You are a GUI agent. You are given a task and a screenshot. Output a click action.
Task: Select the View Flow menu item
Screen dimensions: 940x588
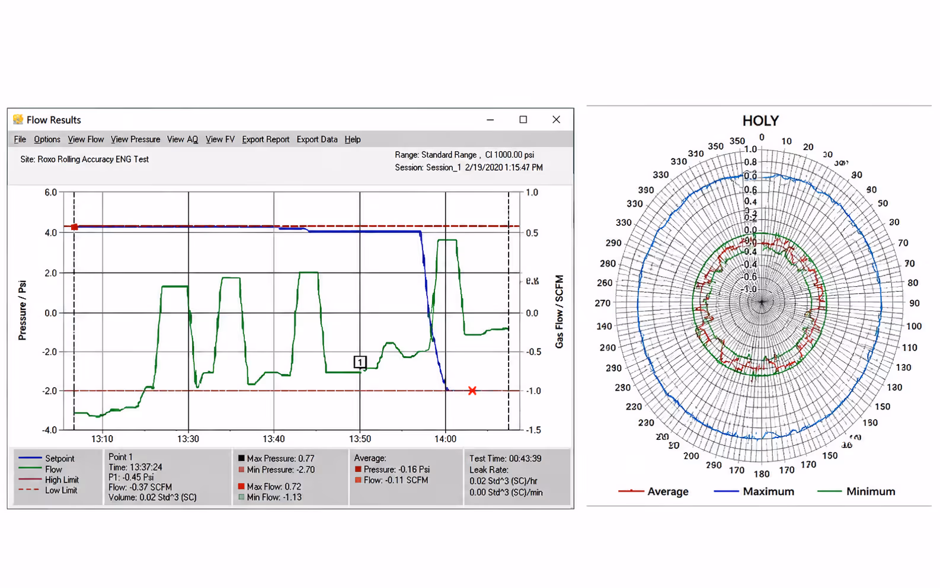point(85,139)
